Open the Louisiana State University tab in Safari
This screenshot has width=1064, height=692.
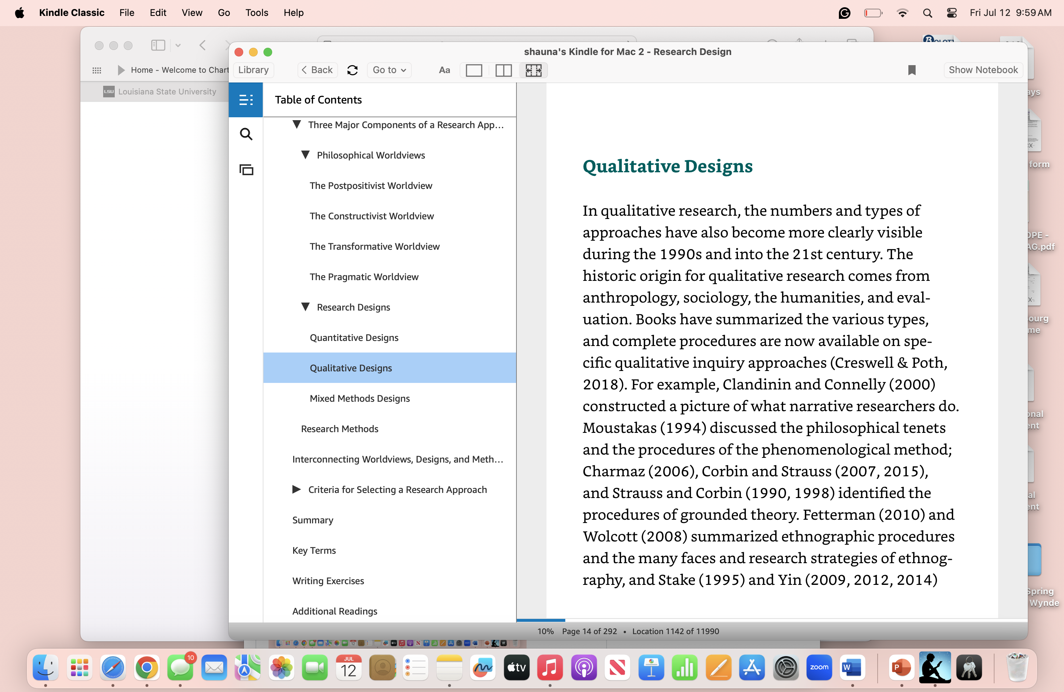pyautogui.click(x=160, y=92)
